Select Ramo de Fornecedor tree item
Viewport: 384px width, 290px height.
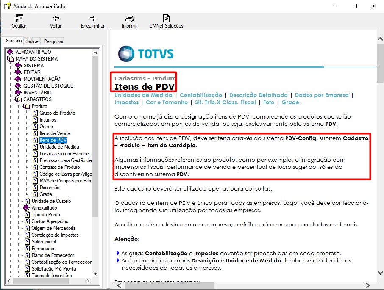tap(53, 255)
